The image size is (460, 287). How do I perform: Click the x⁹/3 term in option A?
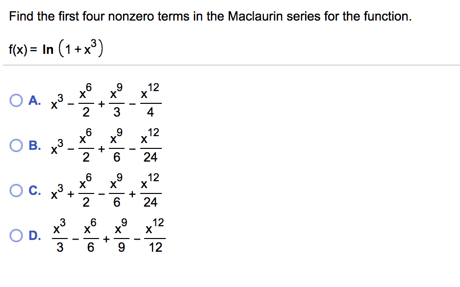coord(116,99)
